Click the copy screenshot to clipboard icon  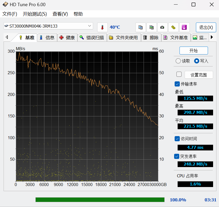click(x=152, y=27)
